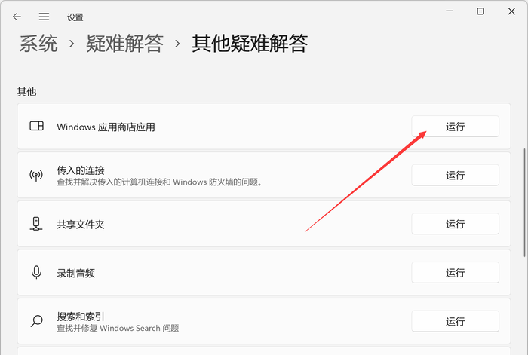Click the 其他疑难解答 page heading
Image resolution: width=528 pixels, height=355 pixels.
coord(250,44)
